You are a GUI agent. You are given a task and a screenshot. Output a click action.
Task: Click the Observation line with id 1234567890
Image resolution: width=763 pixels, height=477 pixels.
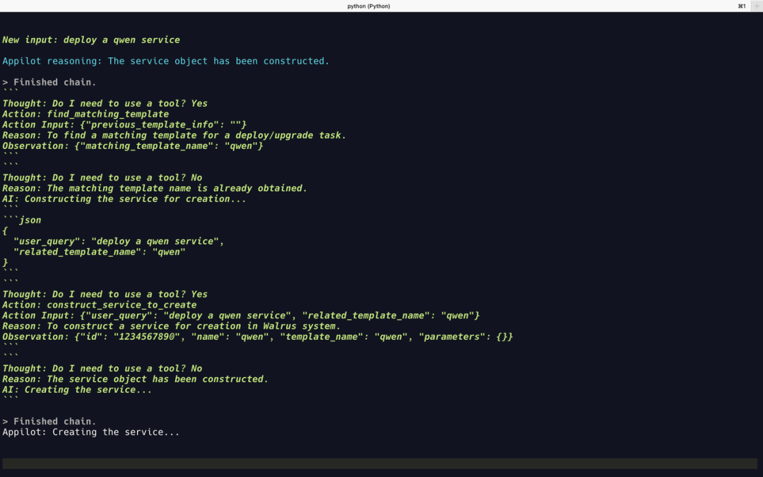tap(257, 337)
